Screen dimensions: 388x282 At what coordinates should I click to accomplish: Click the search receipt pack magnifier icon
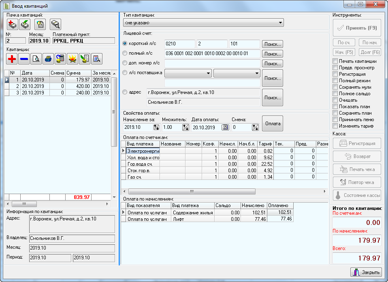click(x=55, y=24)
